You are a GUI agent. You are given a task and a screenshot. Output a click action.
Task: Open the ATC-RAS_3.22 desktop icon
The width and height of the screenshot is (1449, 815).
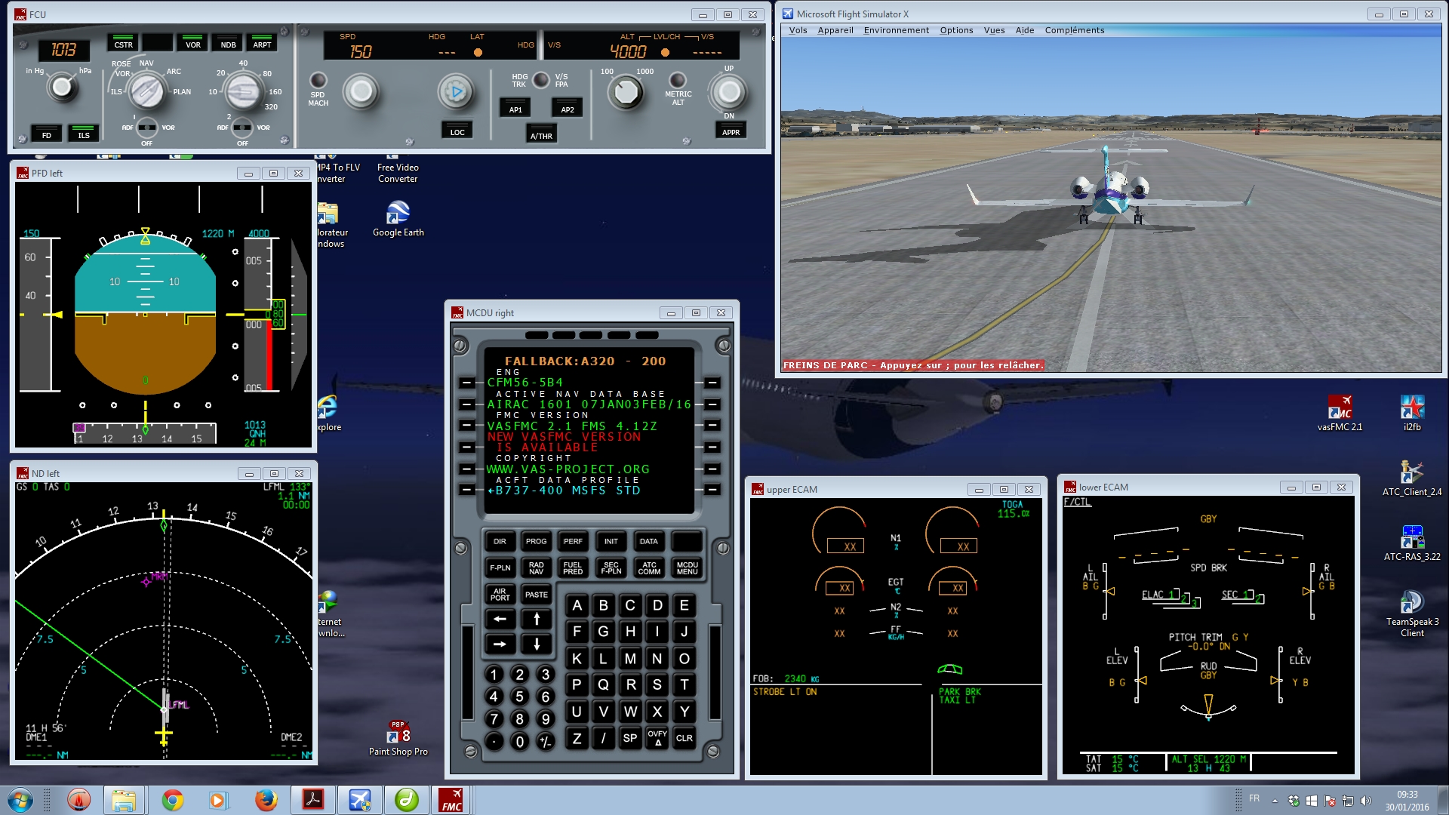pyautogui.click(x=1412, y=543)
